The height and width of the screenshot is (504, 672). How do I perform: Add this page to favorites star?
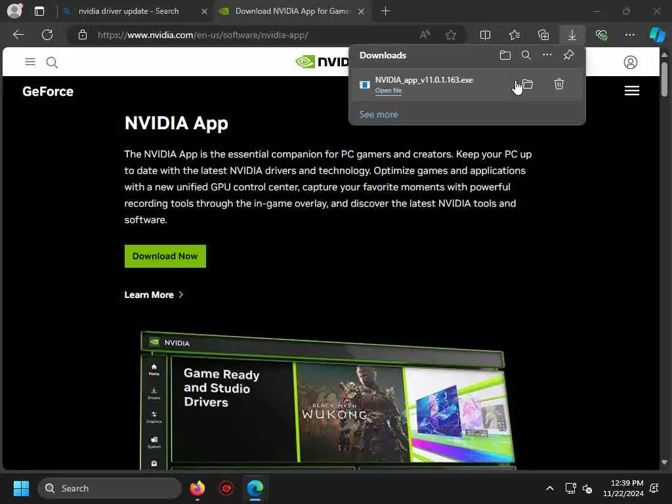(x=450, y=35)
